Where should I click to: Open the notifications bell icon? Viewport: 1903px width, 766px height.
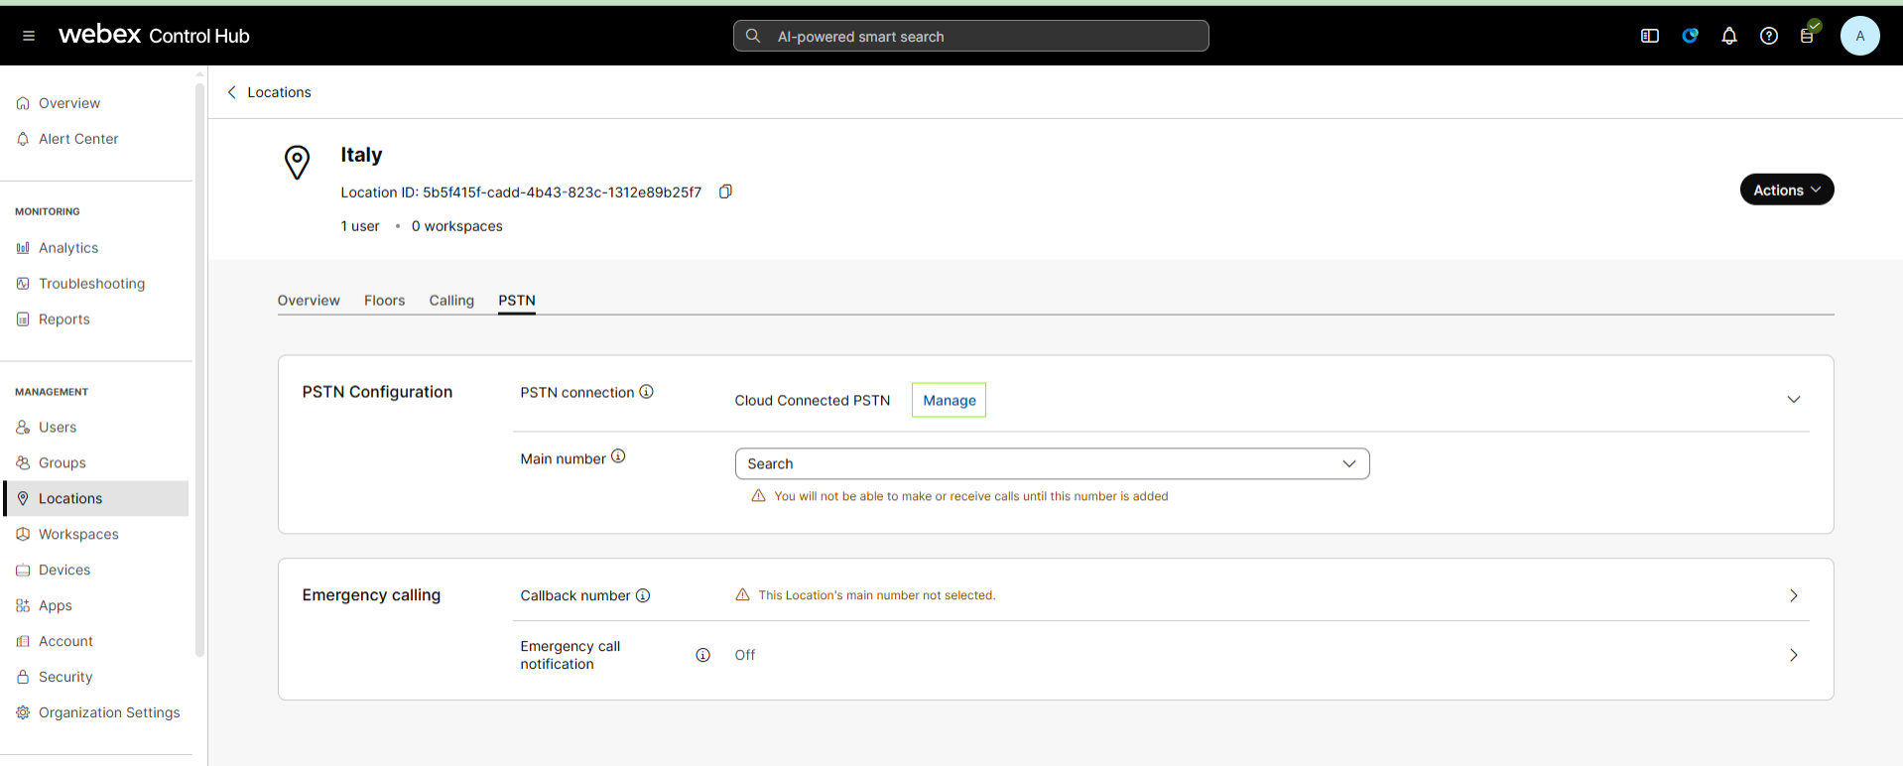(1728, 36)
